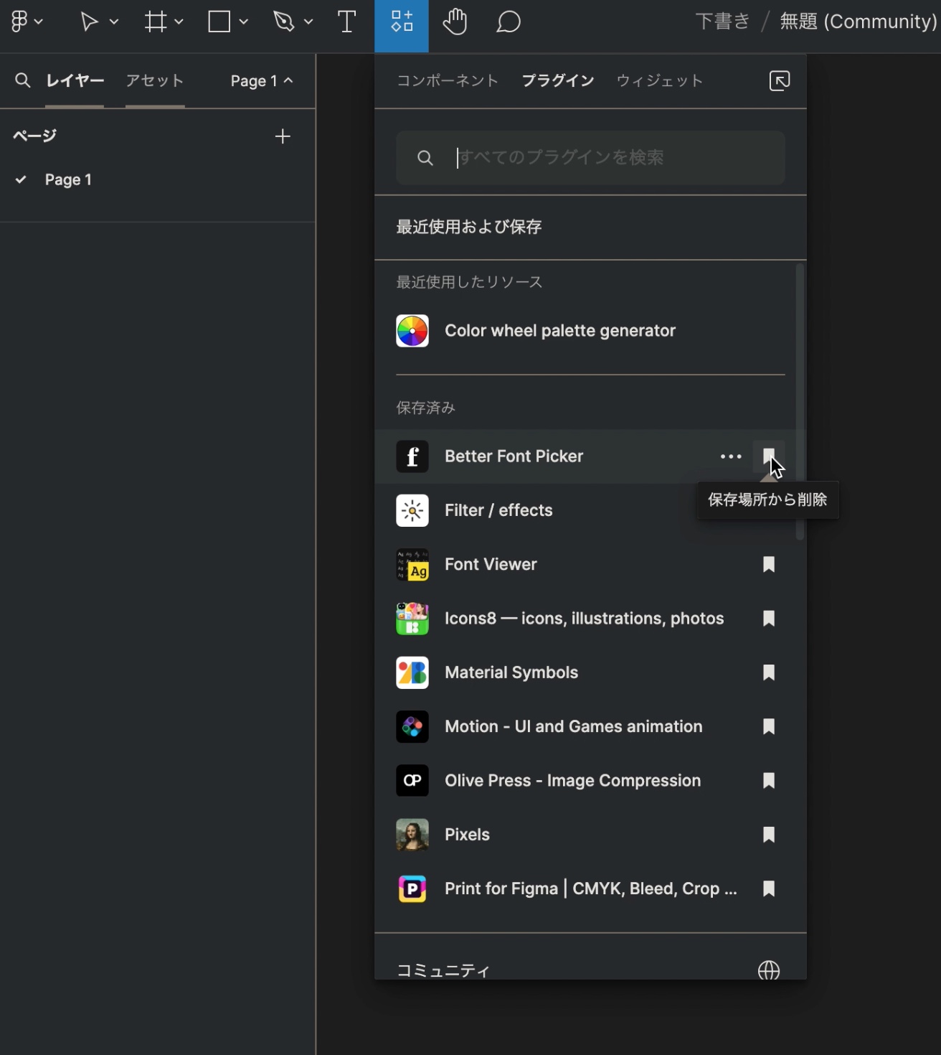Expand Frame tool options chevron
This screenshot has width=941, height=1055.
point(179,22)
